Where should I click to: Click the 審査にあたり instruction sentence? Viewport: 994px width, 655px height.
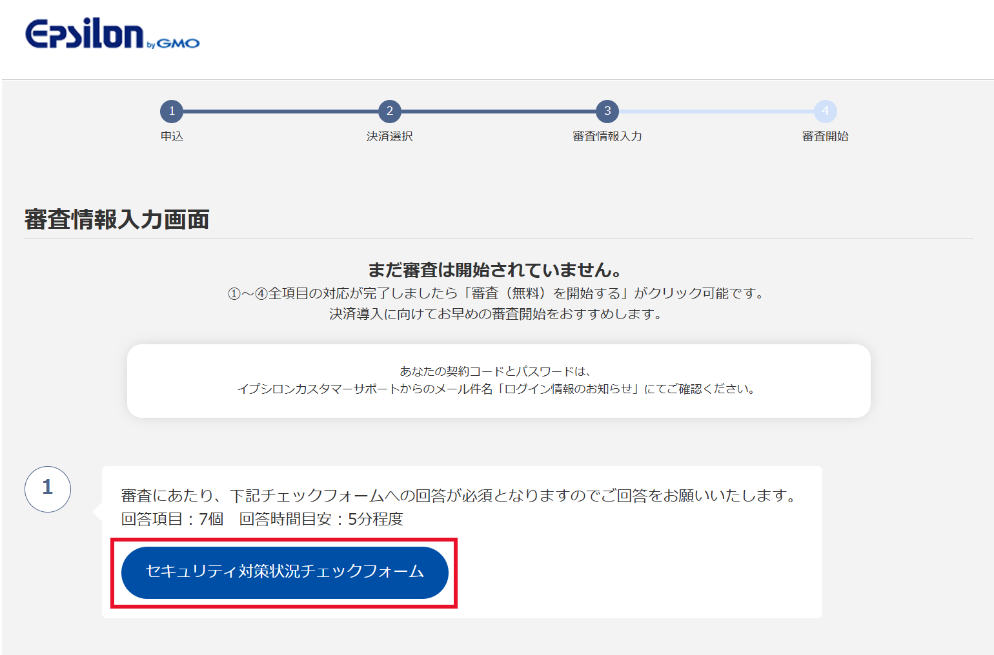click(x=460, y=496)
